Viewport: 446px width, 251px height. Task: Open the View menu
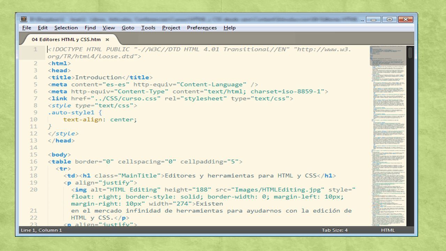click(108, 28)
